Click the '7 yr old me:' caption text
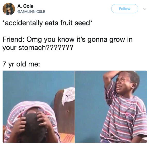 [x=21, y=64]
